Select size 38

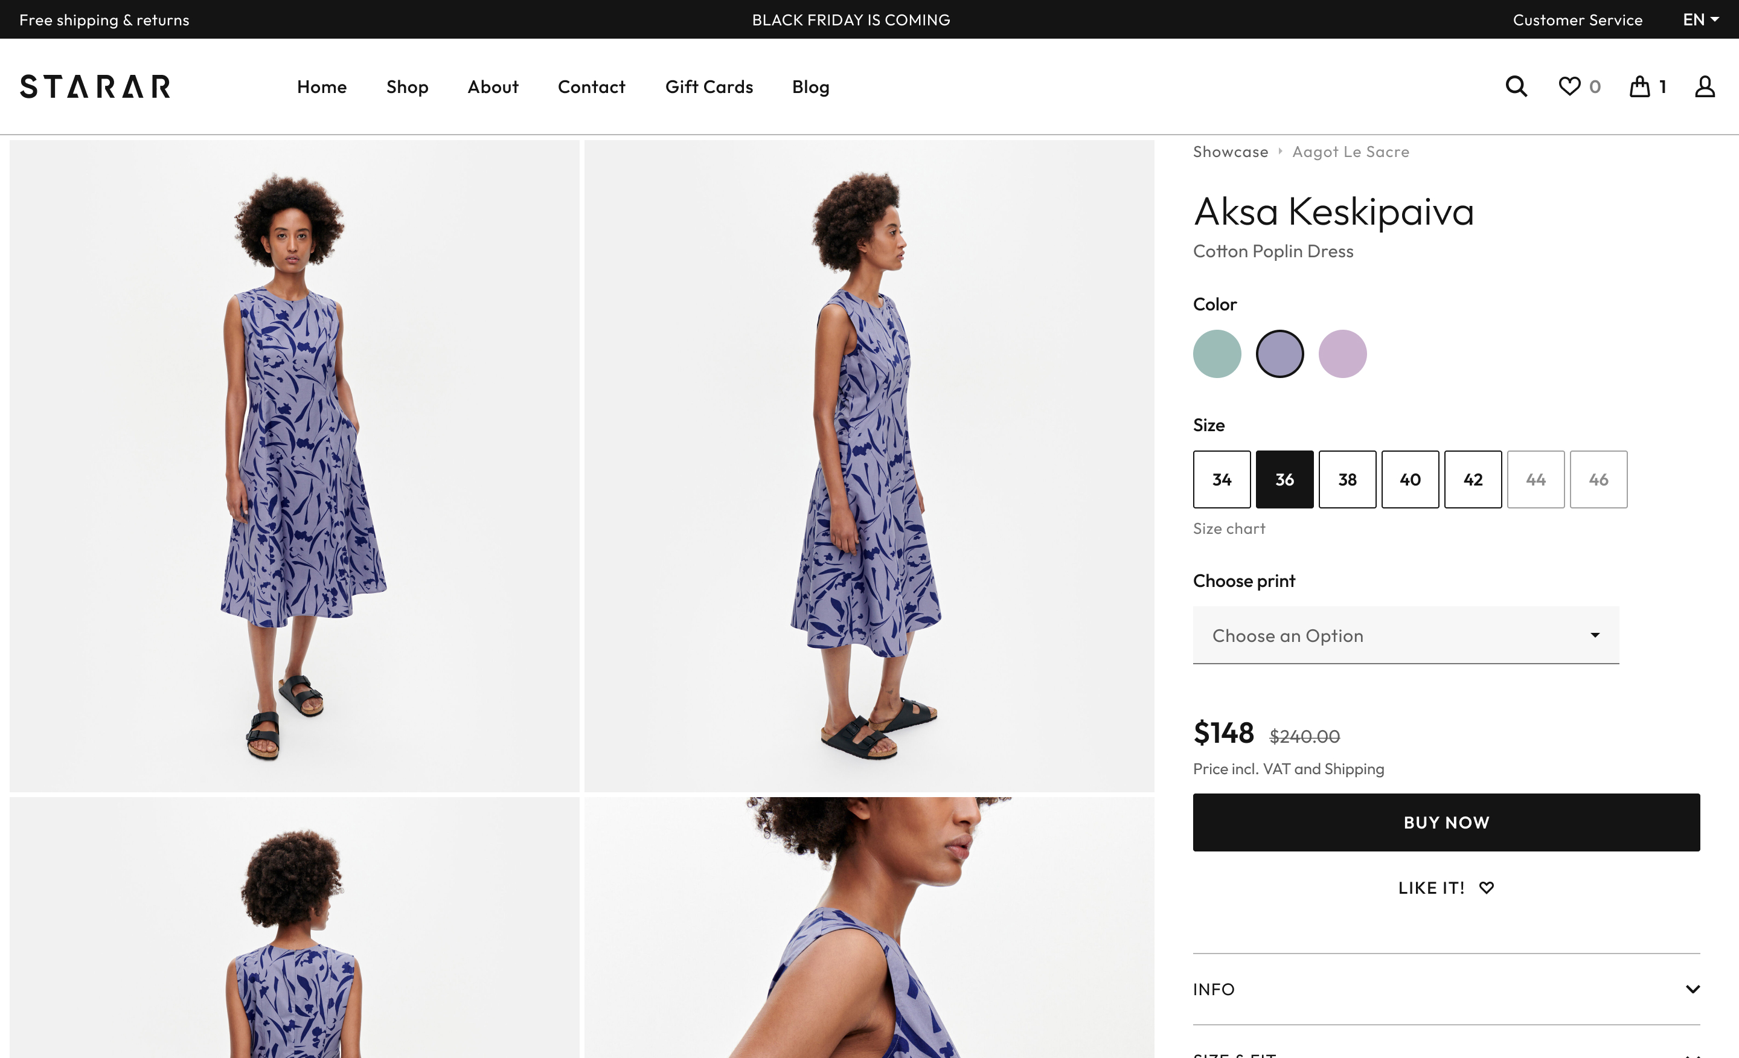point(1347,479)
